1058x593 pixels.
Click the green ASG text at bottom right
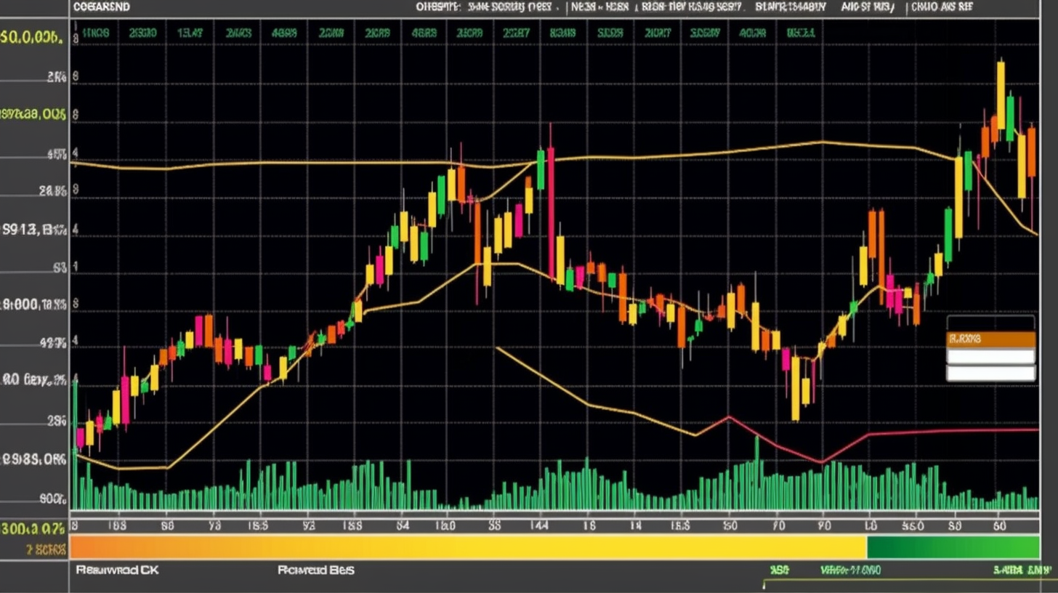pyautogui.click(x=780, y=571)
